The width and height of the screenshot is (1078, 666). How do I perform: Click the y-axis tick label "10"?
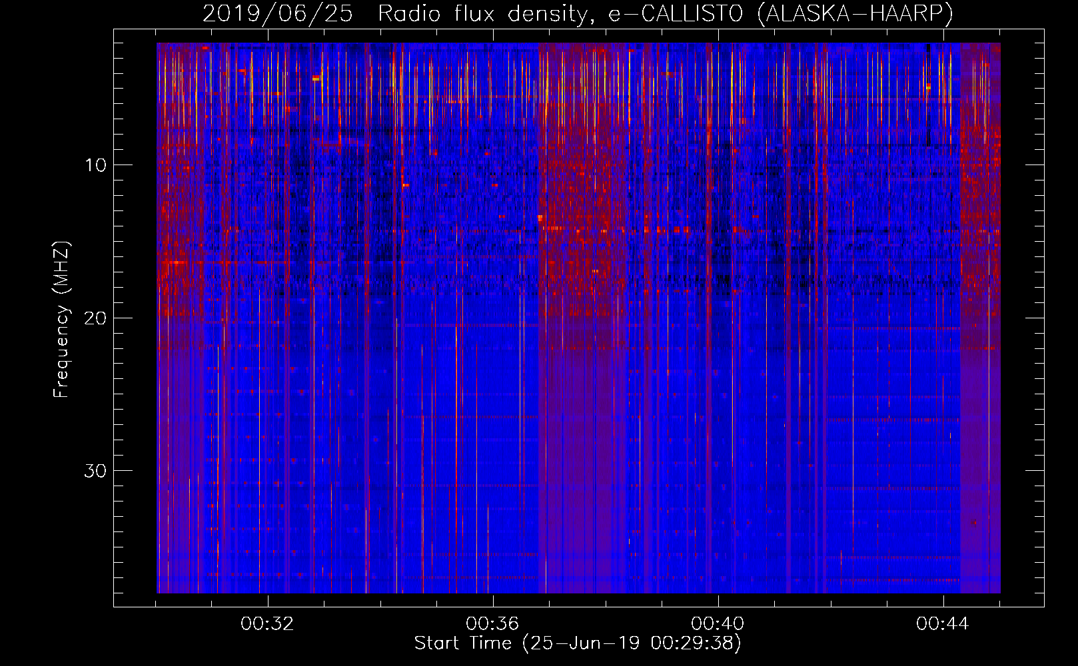point(96,165)
